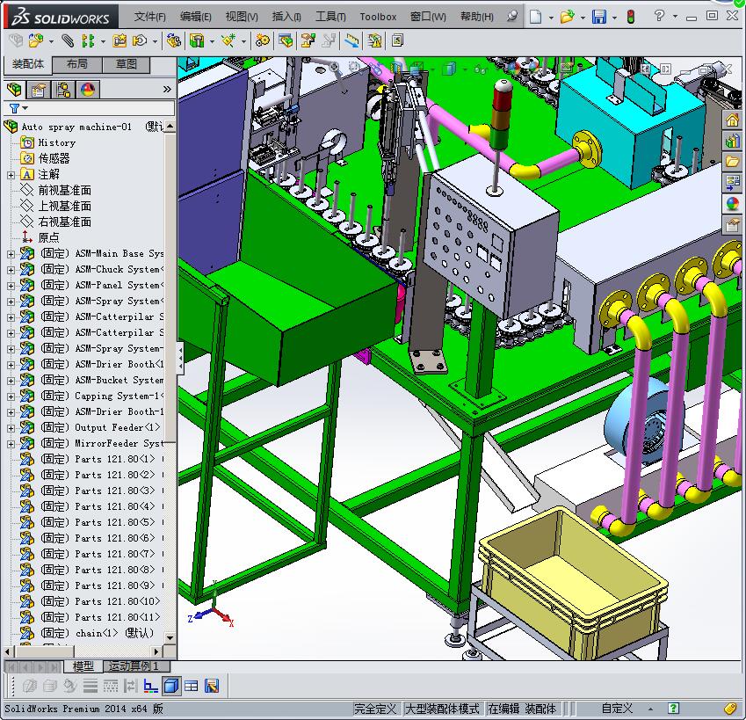Open the SolidWorks Resources home task pane

click(732, 120)
